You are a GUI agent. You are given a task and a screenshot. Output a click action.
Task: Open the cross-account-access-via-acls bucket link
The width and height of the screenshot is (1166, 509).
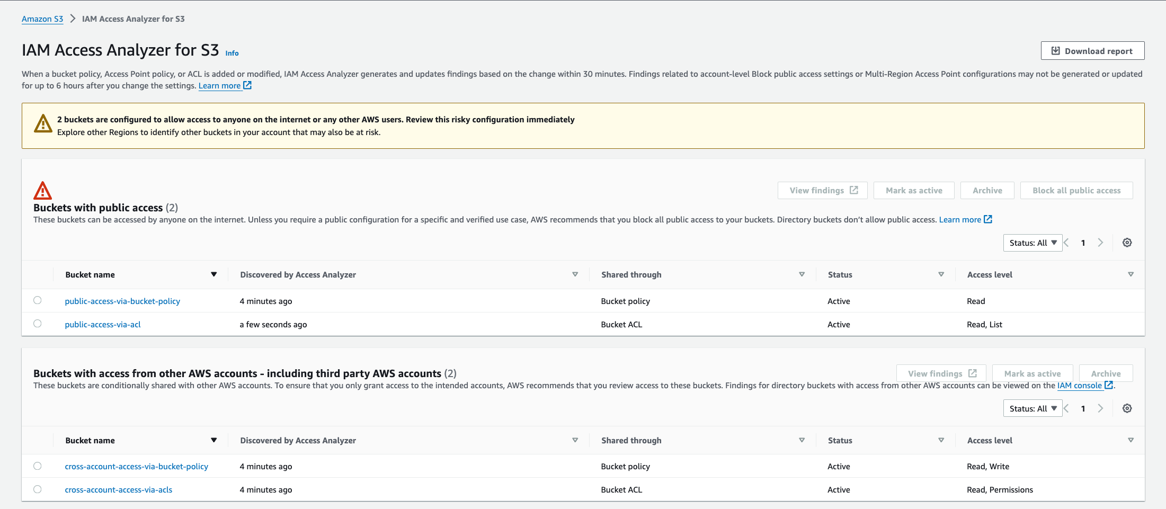(x=118, y=489)
